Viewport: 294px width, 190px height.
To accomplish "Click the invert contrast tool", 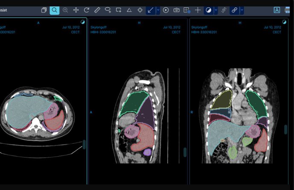I will 209,10.
